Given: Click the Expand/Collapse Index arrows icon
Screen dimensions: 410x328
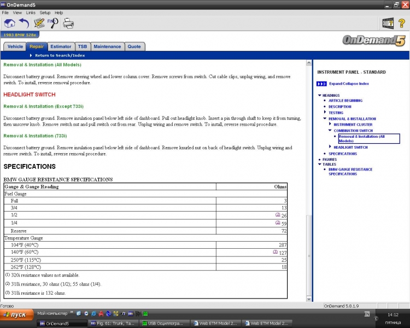Looking at the screenshot, I should (321, 84).
